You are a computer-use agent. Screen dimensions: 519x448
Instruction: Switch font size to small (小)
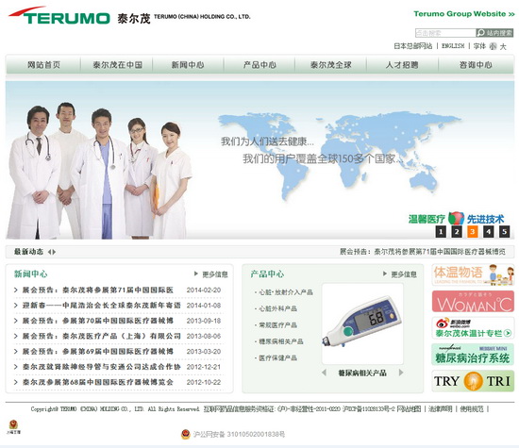tap(494, 46)
